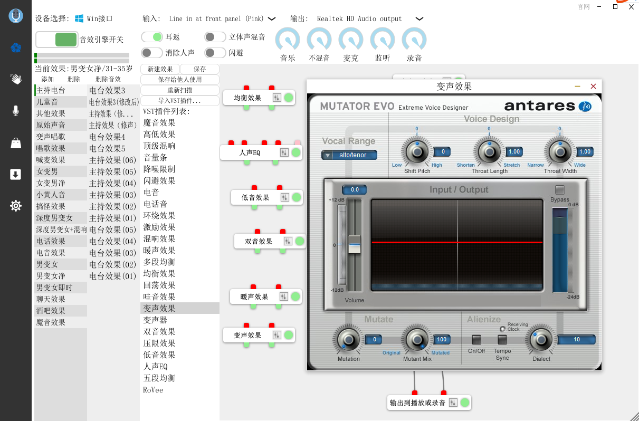Click the Dialect knob
The height and width of the screenshot is (421, 639).
coord(541,340)
